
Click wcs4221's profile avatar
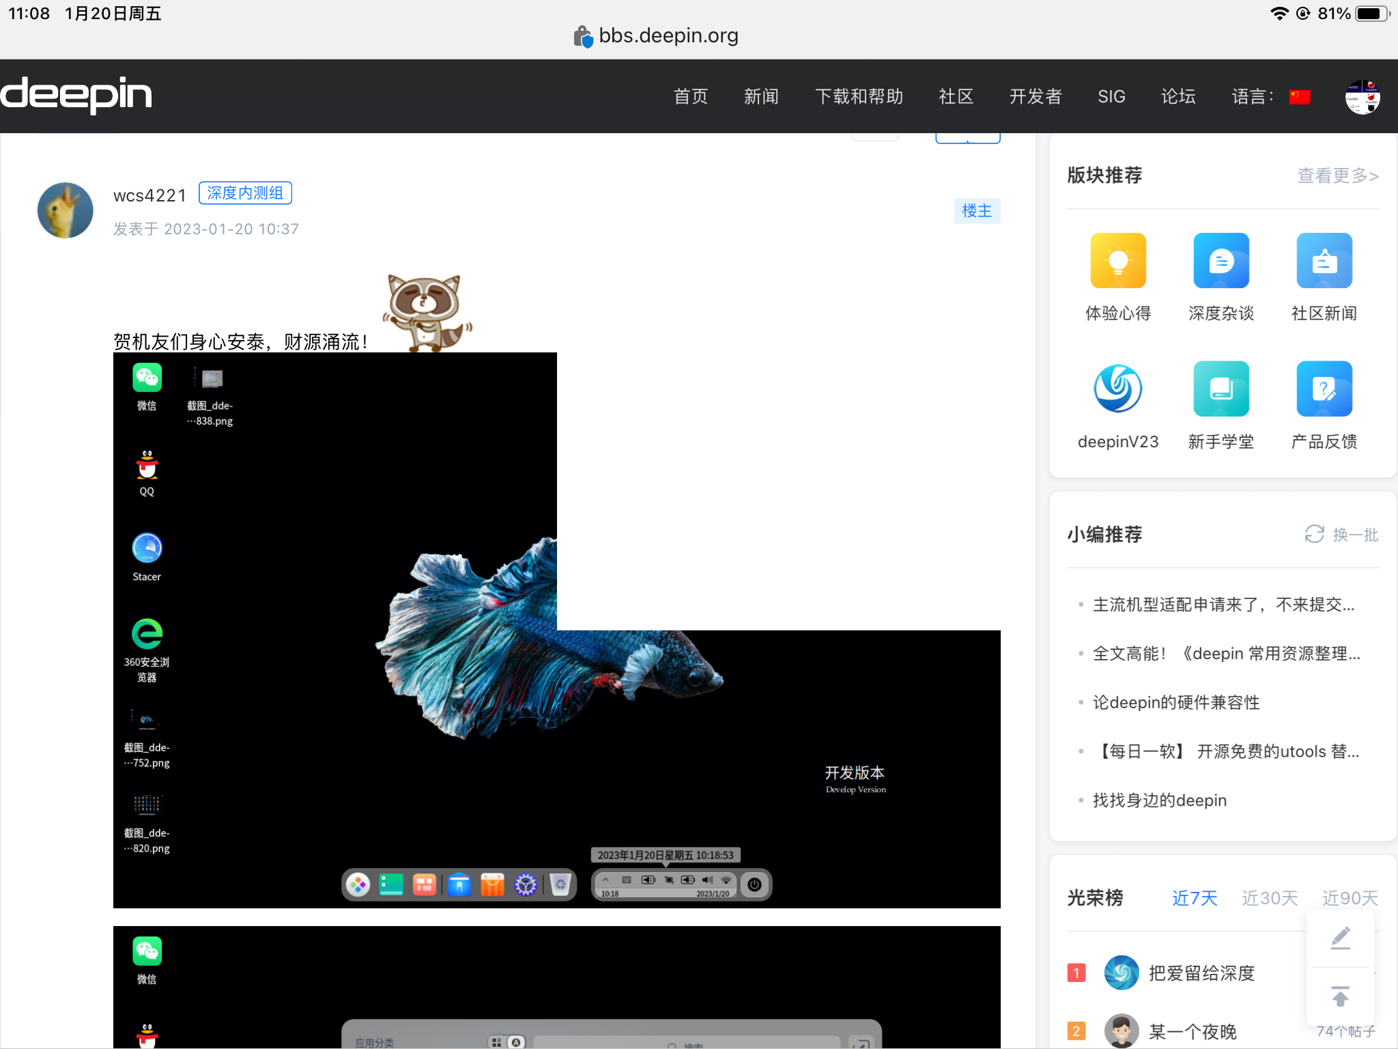[65, 210]
